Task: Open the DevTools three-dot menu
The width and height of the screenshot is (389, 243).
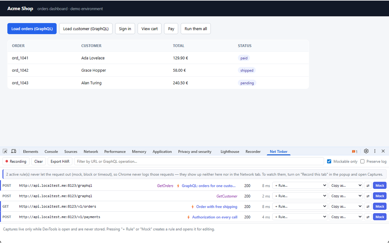Action: click(x=375, y=151)
